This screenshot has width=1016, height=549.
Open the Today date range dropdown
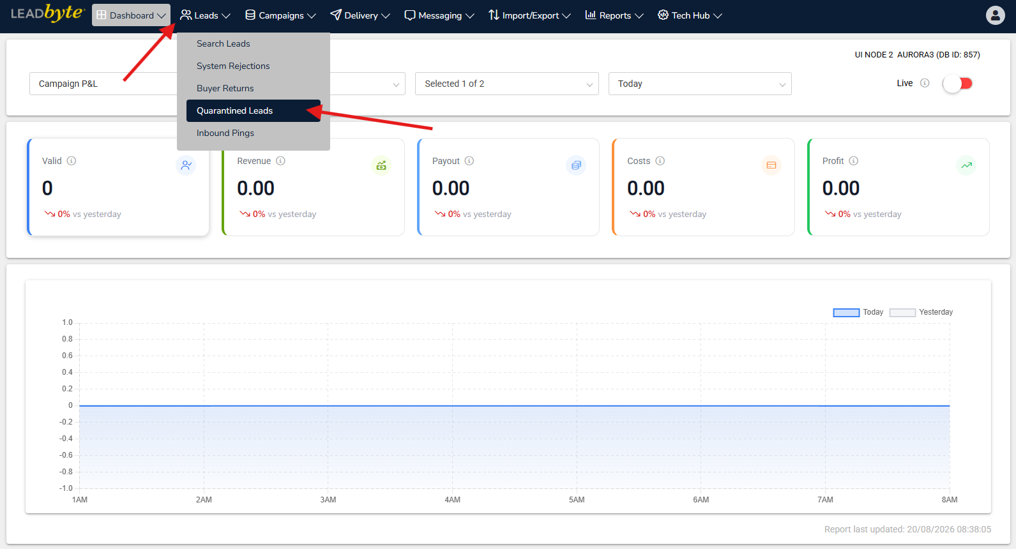click(x=700, y=84)
